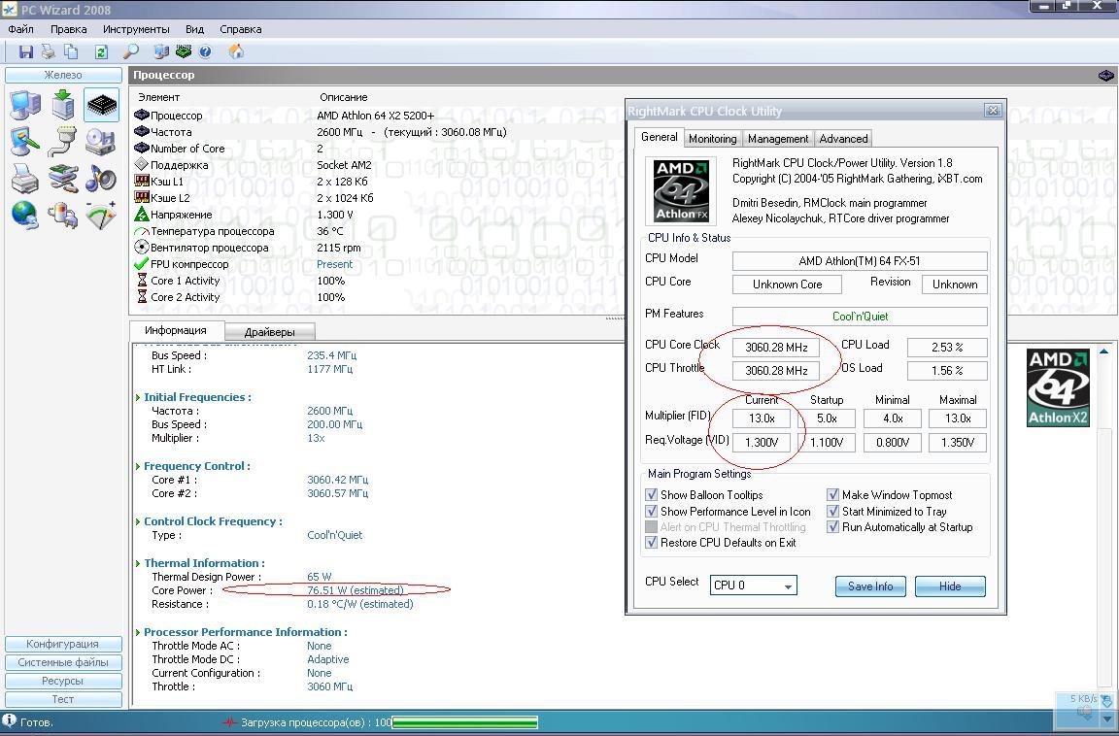Screen dimensions: 1119x736
Task: Select the Network globe icon in sidebar
Action: click(25, 216)
